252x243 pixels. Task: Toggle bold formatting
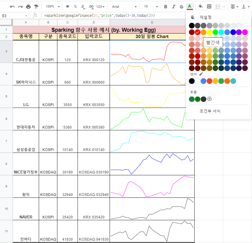[166, 7]
